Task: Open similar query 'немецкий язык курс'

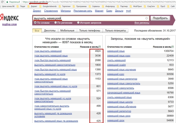Action: tap(119, 56)
